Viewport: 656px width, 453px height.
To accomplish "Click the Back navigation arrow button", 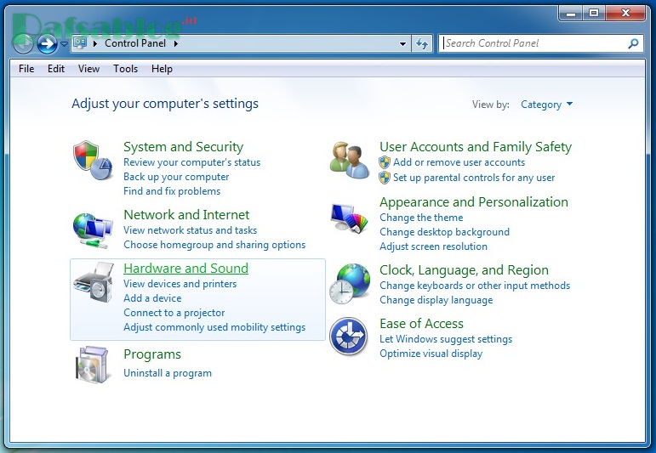I will tap(23, 43).
